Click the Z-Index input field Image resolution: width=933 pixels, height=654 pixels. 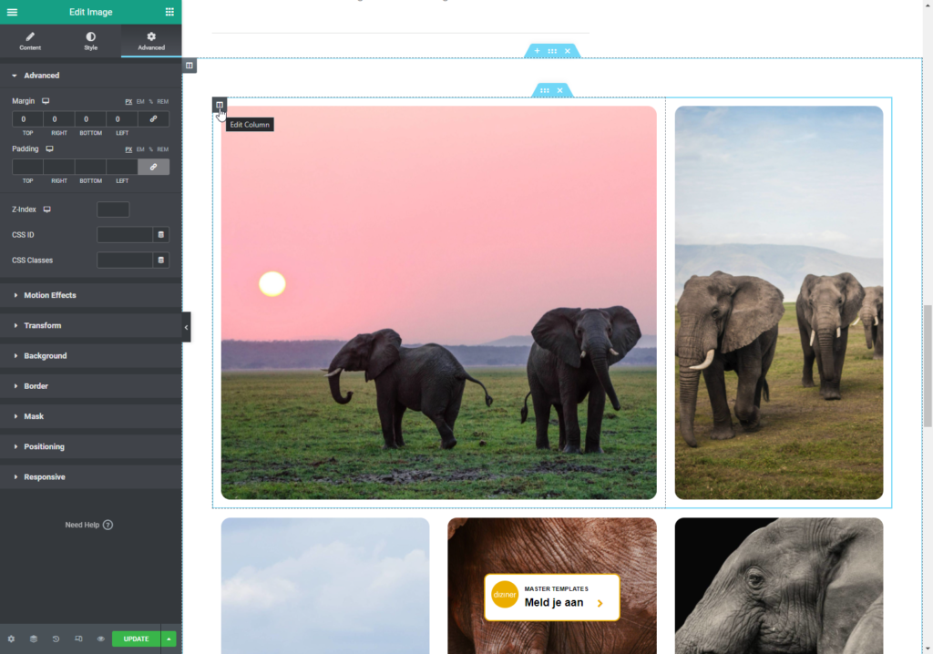coord(113,209)
